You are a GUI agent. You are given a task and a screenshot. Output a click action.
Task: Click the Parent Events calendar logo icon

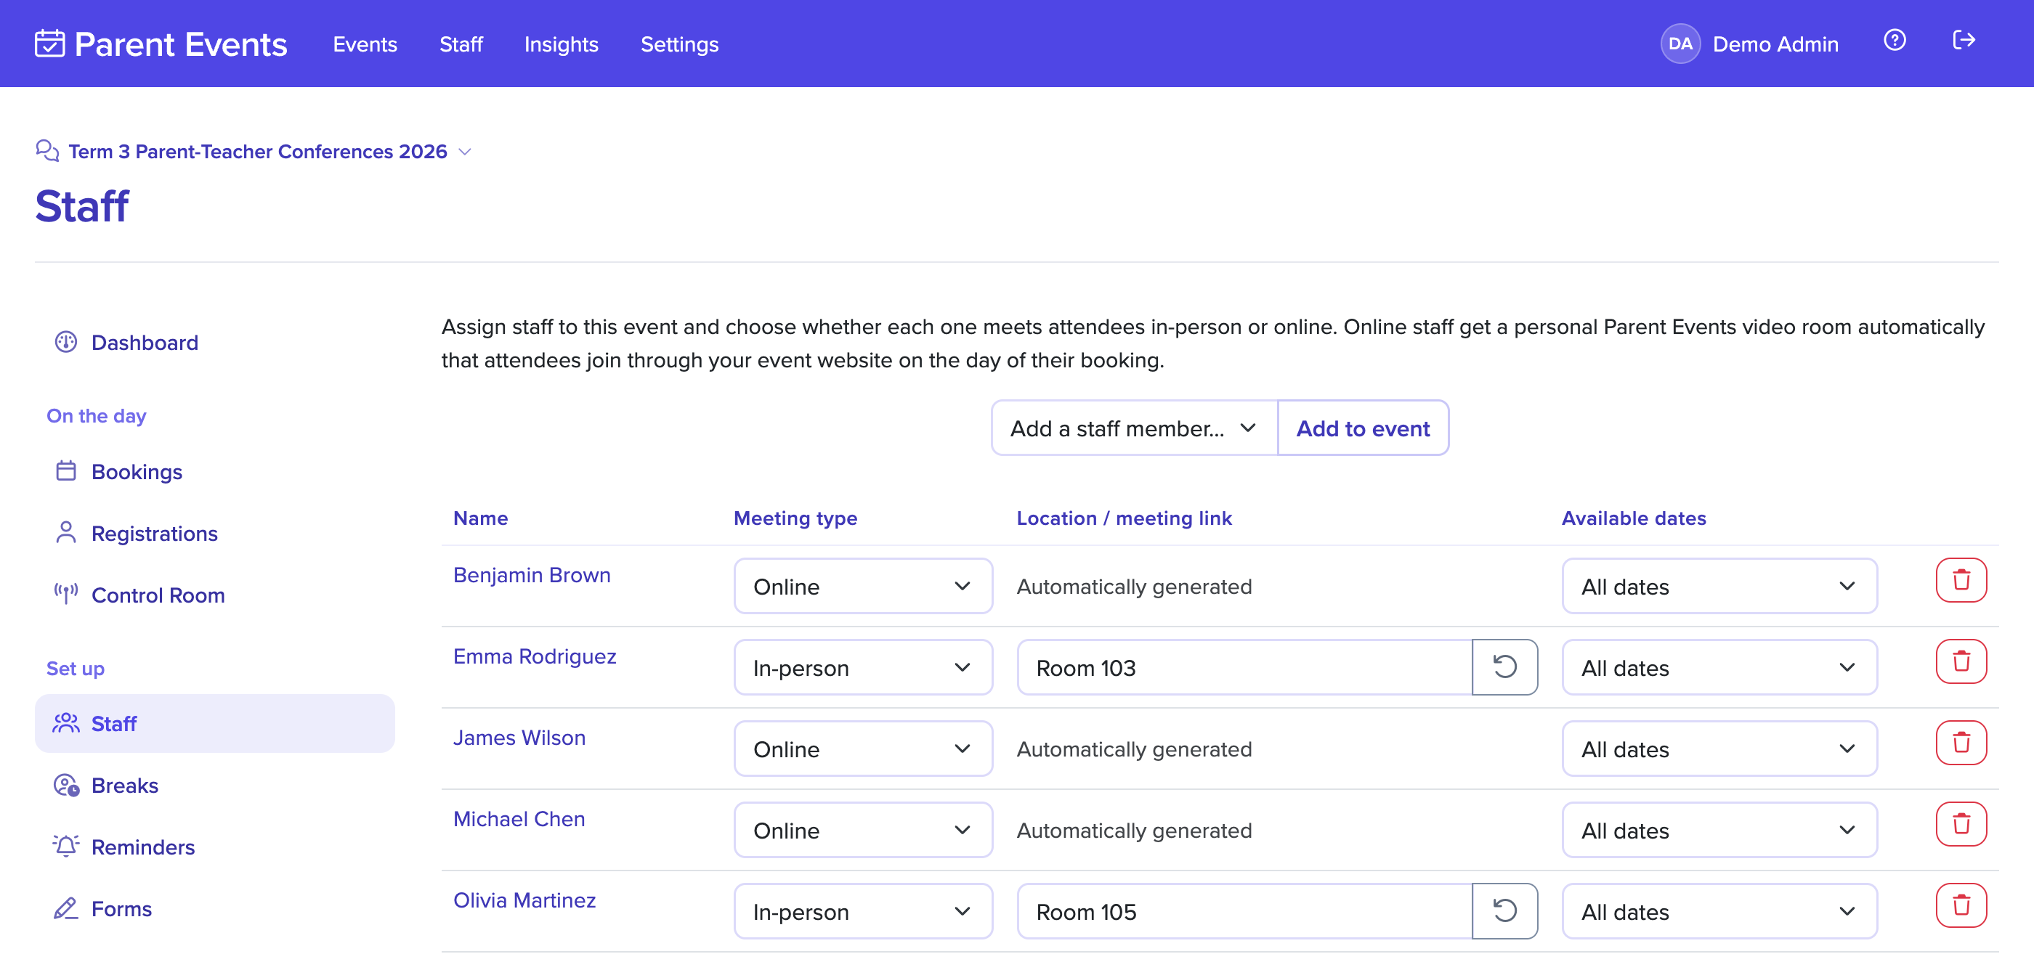click(49, 44)
